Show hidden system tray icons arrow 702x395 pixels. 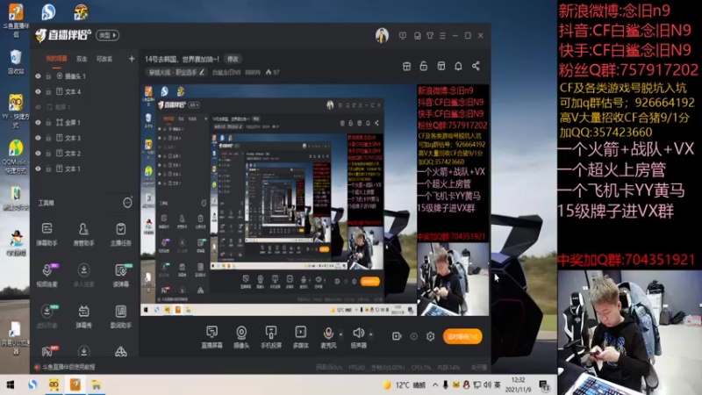click(x=434, y=384)
